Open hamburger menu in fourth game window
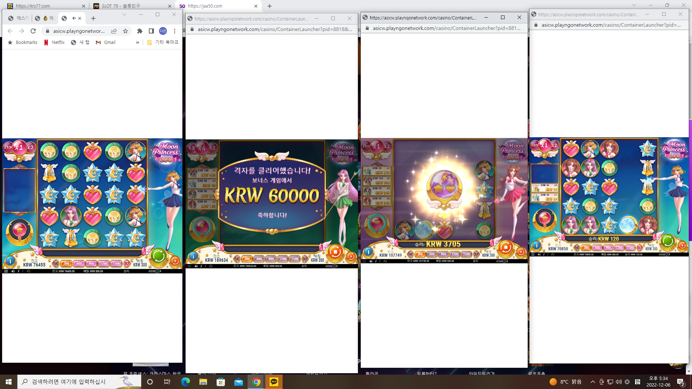This screenshot has height=389, width=692. tap(533, 254)
